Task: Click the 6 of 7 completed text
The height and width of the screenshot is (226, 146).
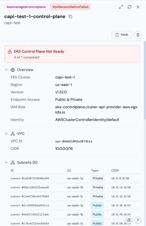Action: (27, 57)
